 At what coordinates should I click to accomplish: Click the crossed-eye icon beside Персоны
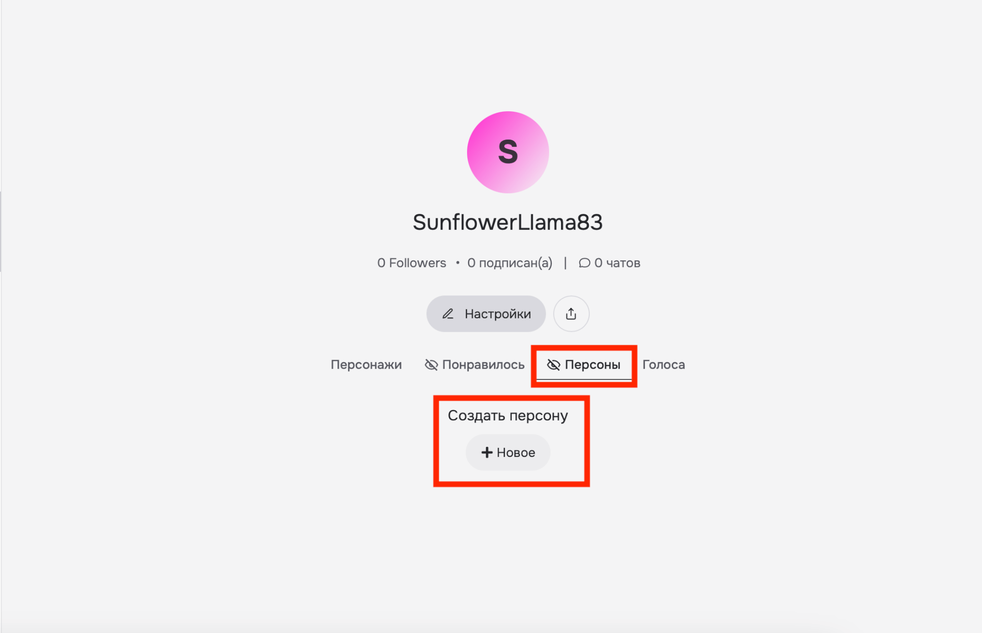[x=553, y=365]
